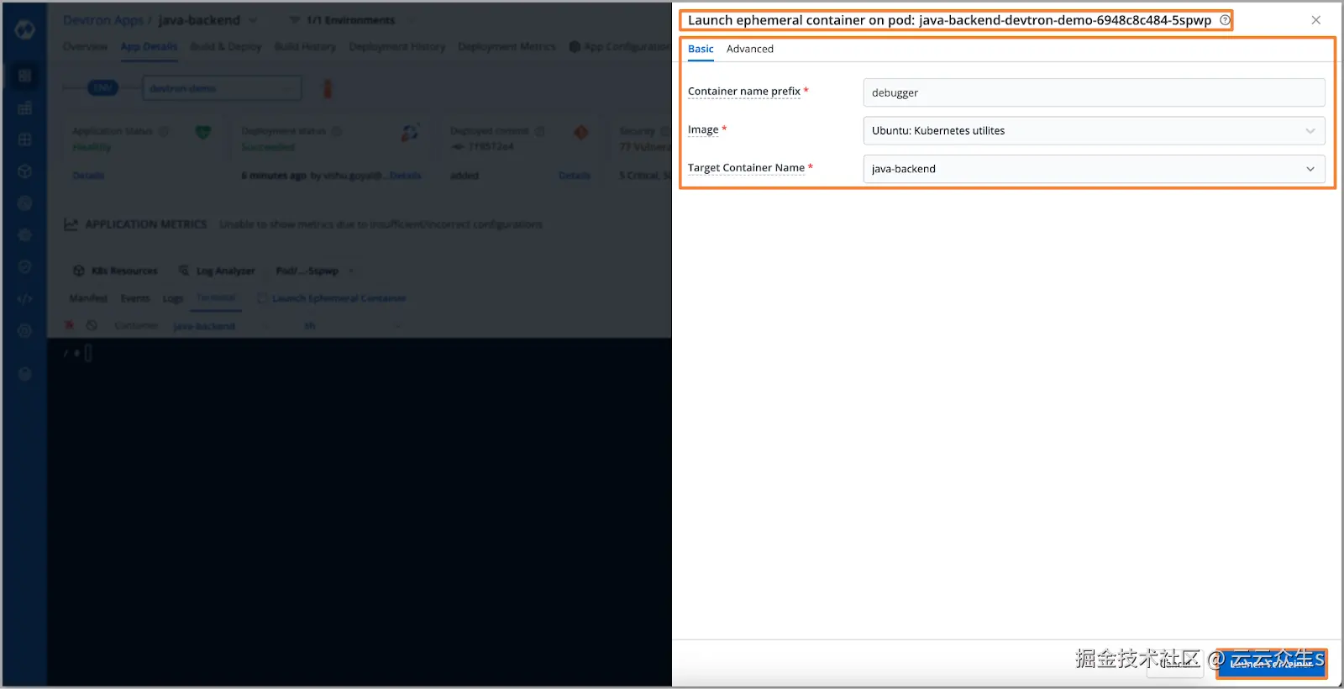Click the Devtron logo in the sidebar
This screenshot has width=1344, height=689.
click(x=24, y=30)
